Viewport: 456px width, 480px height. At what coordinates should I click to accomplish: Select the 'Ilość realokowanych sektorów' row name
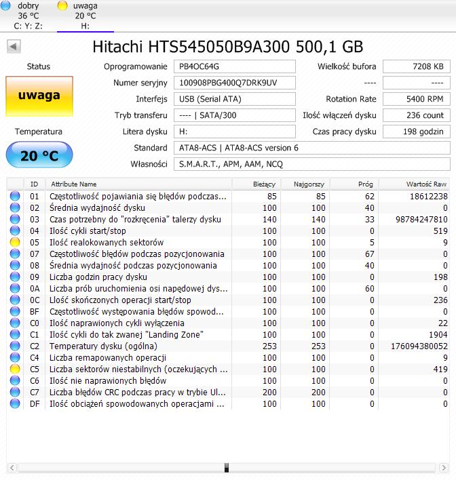pyautogui.click(x=107, y=243)
